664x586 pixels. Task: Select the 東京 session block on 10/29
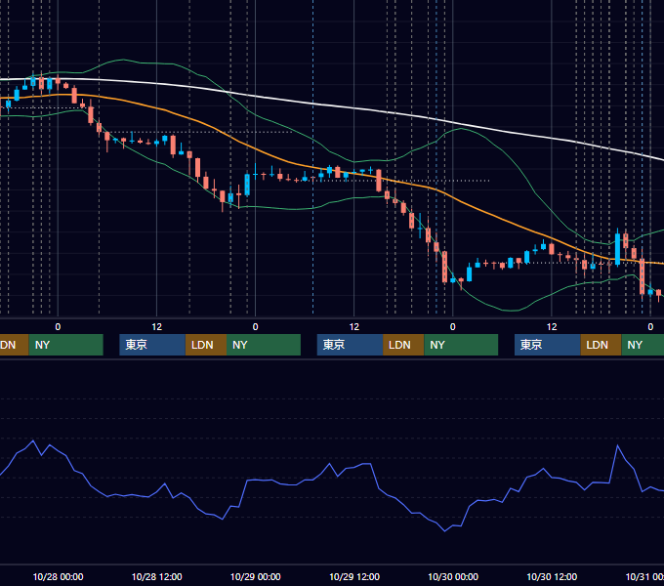click(351, 345)
